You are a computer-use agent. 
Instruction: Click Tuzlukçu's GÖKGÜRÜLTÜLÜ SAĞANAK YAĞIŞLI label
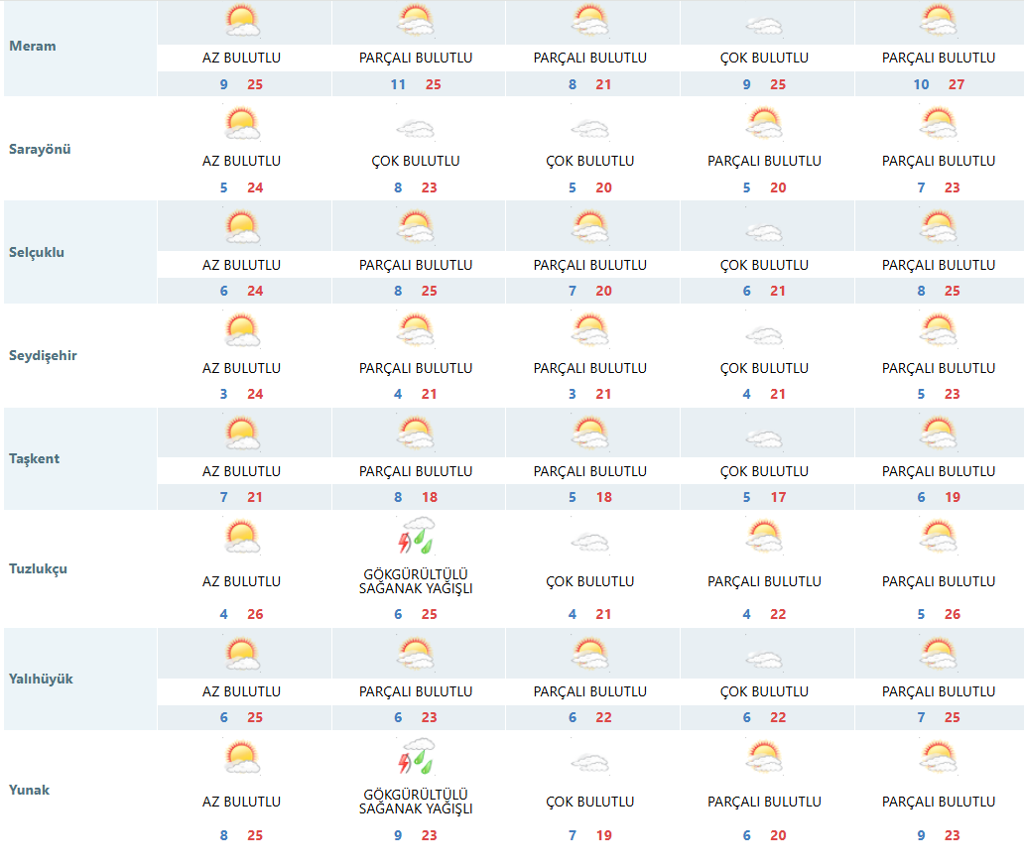416,581
